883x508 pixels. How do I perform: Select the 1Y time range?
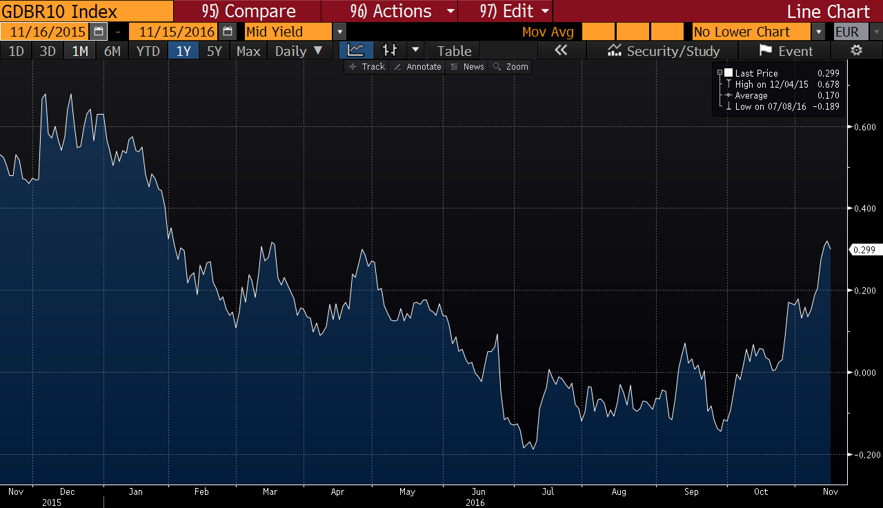pyautogui.click(x=183, y=51)
